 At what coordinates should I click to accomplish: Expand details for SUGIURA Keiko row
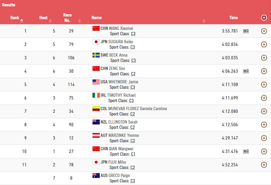[x=264, y=44]
